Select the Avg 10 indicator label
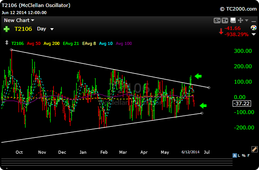 [106, 44]
